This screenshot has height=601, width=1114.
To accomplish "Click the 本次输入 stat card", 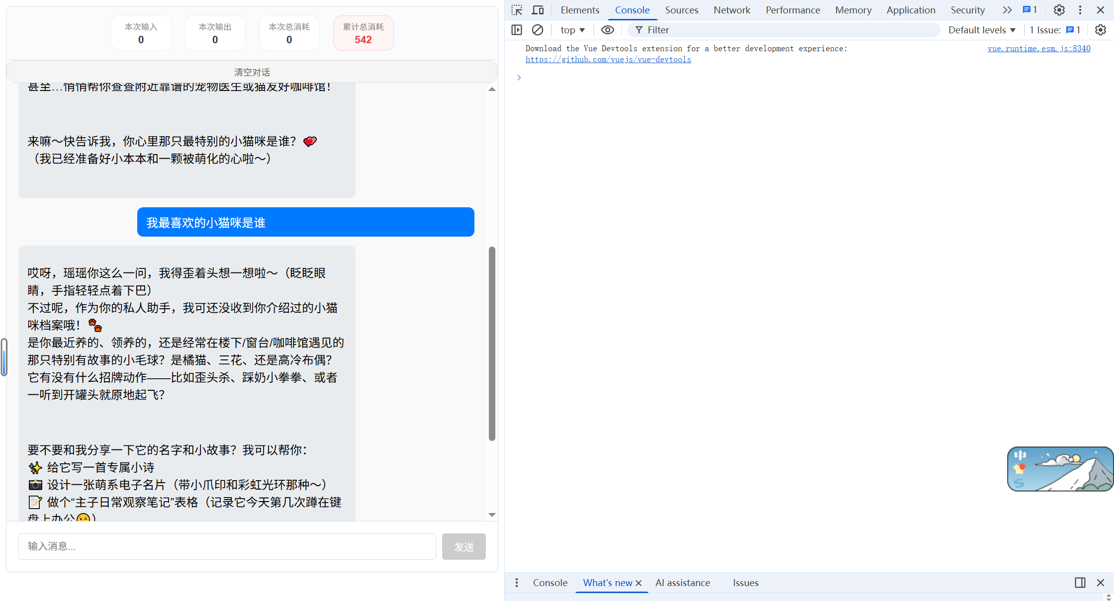I will click(x=141, y=33).
